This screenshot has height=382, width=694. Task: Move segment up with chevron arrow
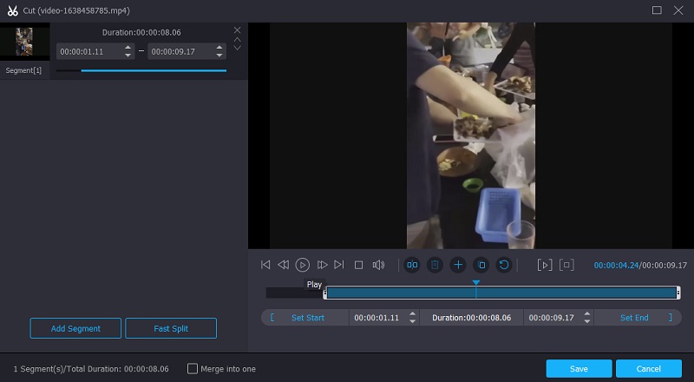click(x=237, y=39)
